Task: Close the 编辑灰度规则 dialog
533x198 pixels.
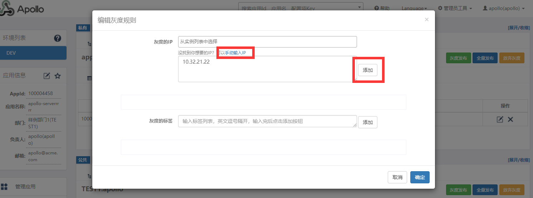Action: (x=426, y=20)
